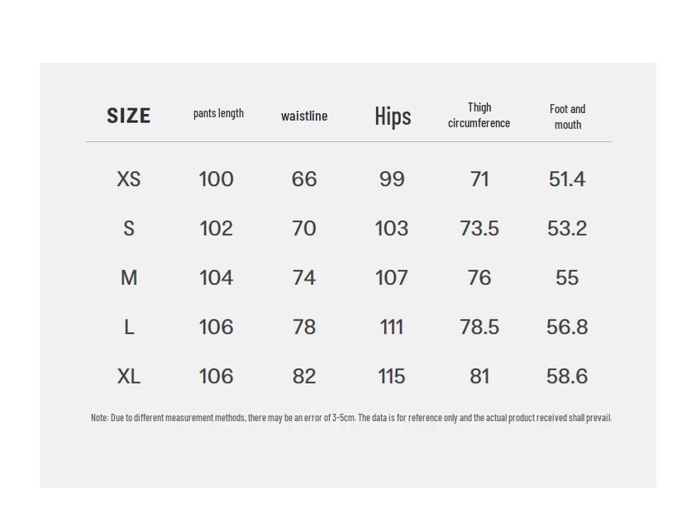
Task: Click the S waistline value 70
Action: (304, 229)
